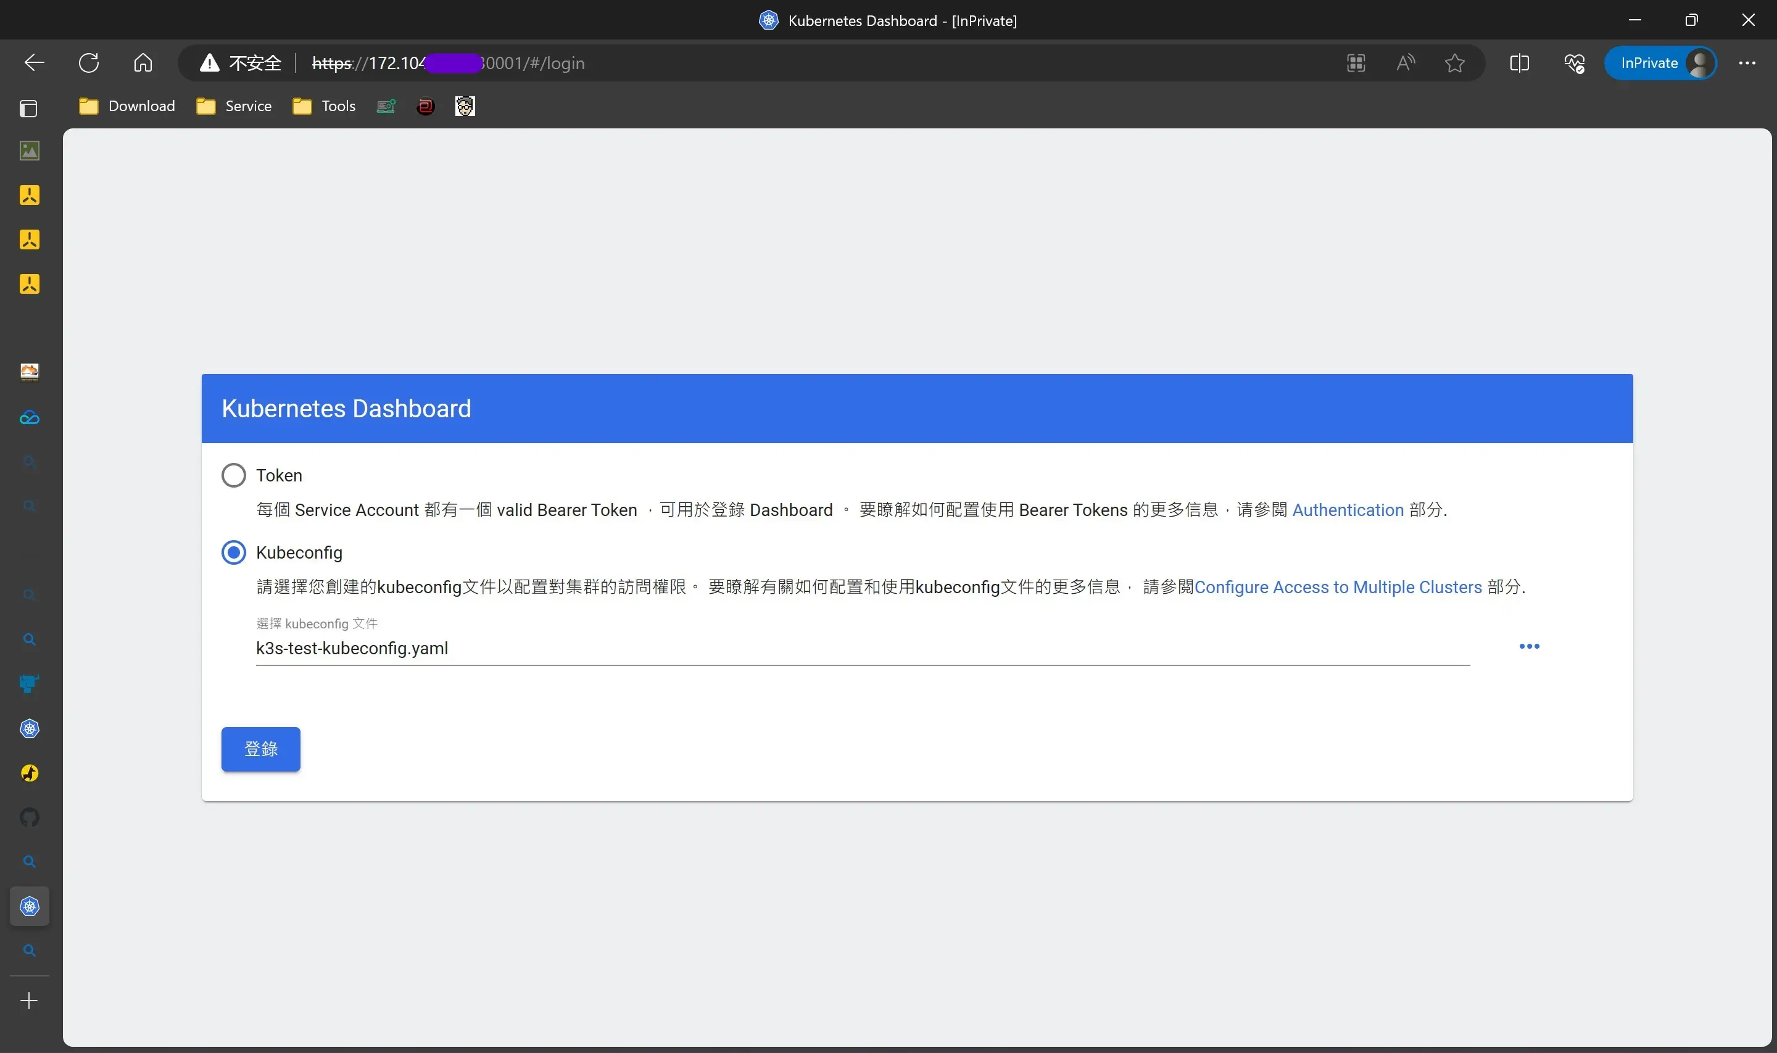Click the Kubeconfig label text
Screen dimensions: 1777x1053
point(299,553)
